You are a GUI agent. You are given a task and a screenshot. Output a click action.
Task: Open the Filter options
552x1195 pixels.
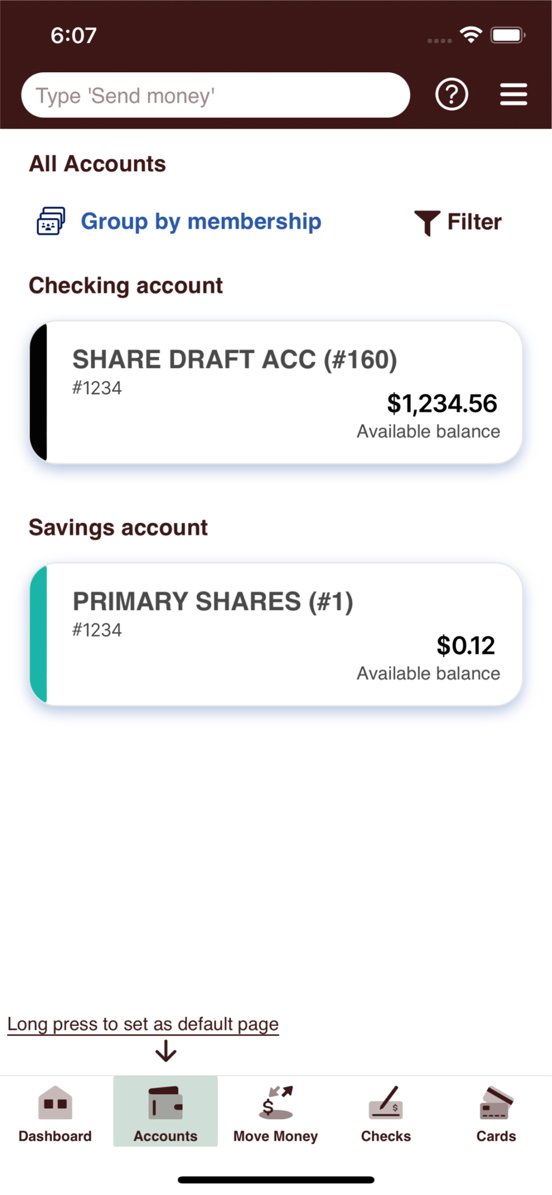point(474,222)
